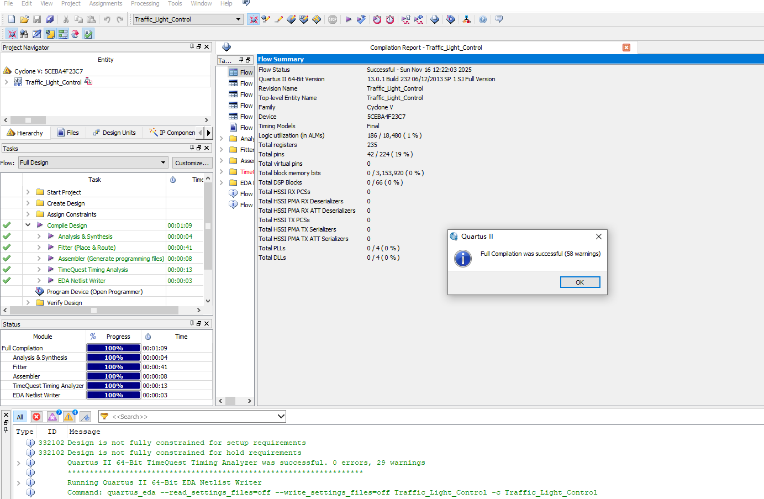Close the Compilation Report tab
The image size is (764, 499).
(x=626, y=48)
